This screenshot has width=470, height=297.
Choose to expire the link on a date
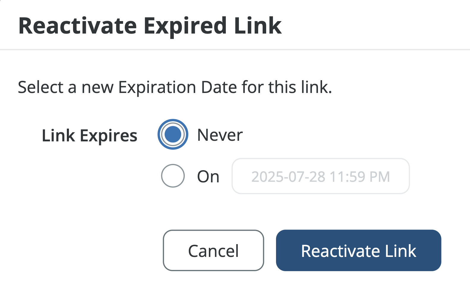click(173, 176)
